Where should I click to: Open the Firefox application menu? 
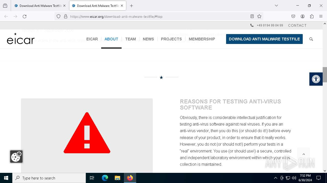tap(321, 17)
